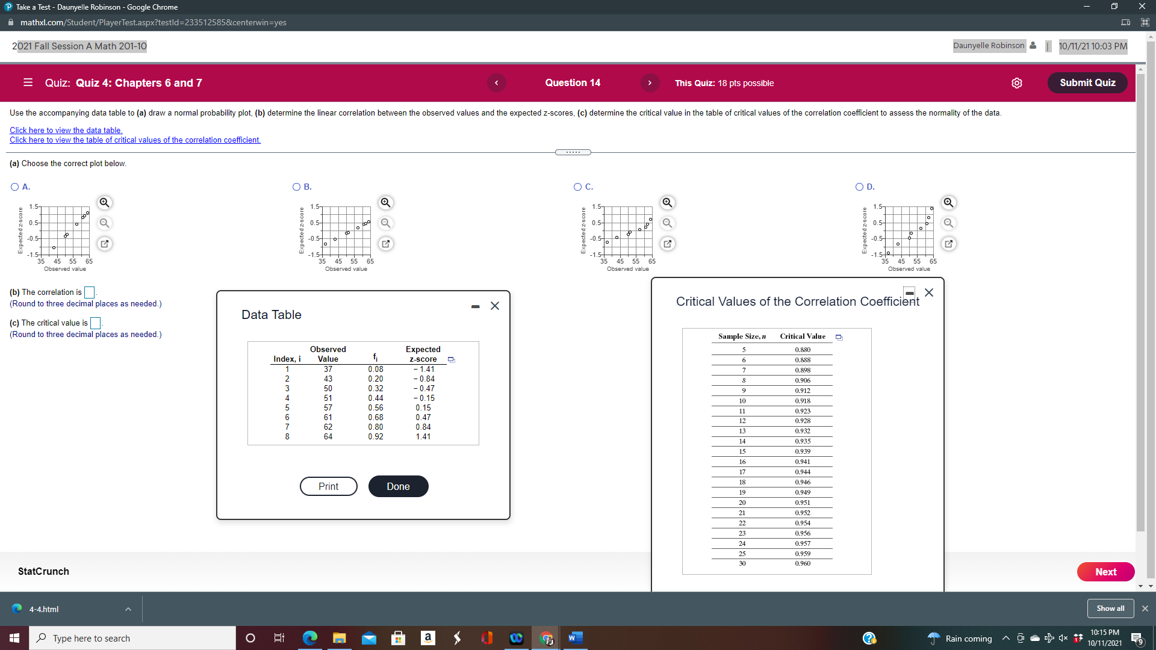The height and width of the screenshot is (650, 1156).
Task: Minimize the Data Table dialog
Action: coord(475,306)
